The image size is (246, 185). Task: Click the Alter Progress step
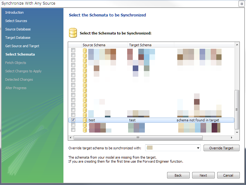pos(16,88)
